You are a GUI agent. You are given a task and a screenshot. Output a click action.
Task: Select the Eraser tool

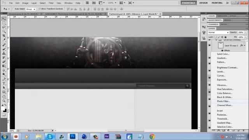[4, 61]
